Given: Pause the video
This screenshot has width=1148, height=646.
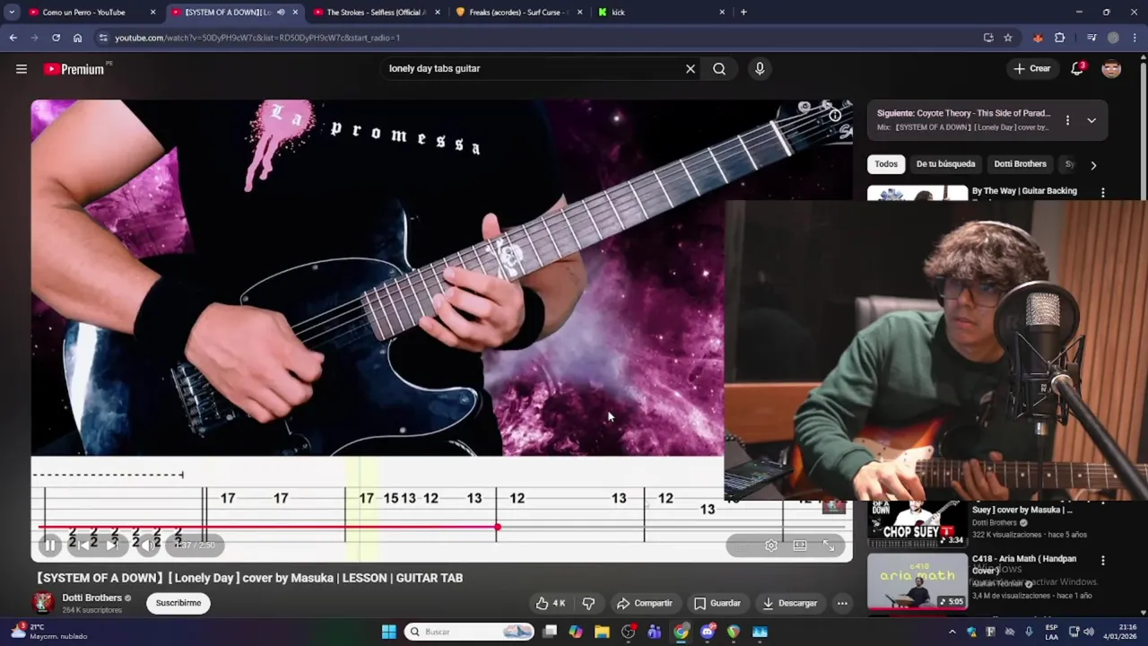Looking at the screenshot, I should pyautogui.click(x=50, y=545).
